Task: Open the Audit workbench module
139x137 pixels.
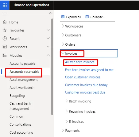Action: 22,88
